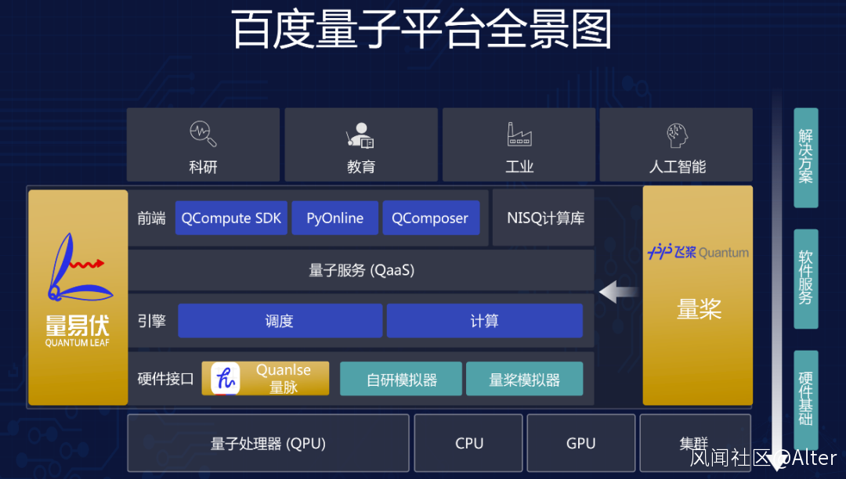Click the 前端 row label
This screenshot has width=846, height=479.
click(151, 218)
